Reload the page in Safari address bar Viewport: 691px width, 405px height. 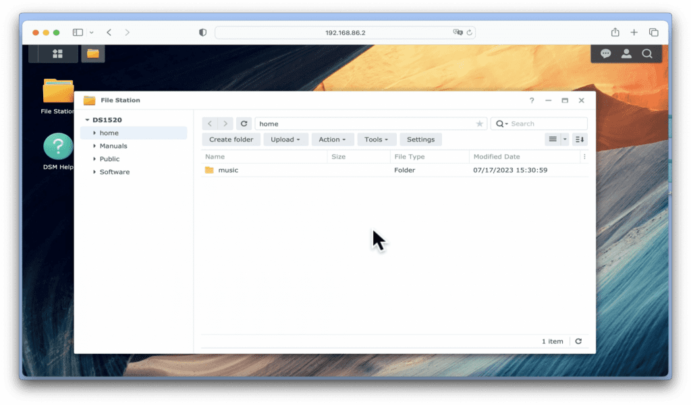(x=470, y=32)
